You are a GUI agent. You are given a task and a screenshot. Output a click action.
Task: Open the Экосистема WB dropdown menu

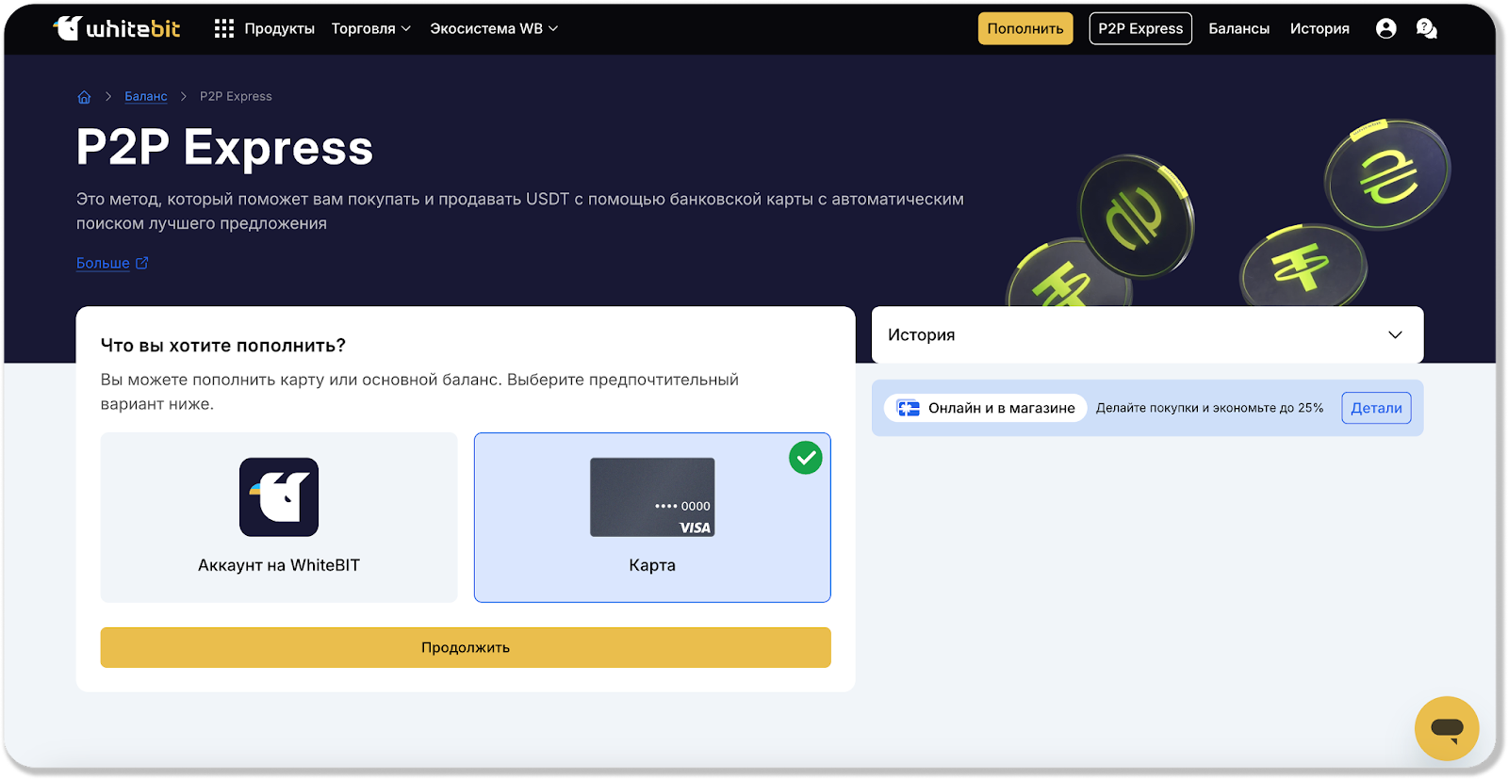pos(494,28)
